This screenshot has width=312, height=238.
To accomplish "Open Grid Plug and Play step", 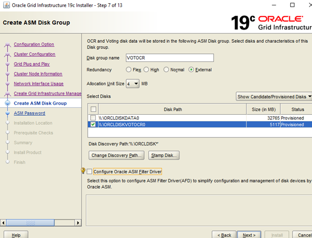I will click(32, 64).
